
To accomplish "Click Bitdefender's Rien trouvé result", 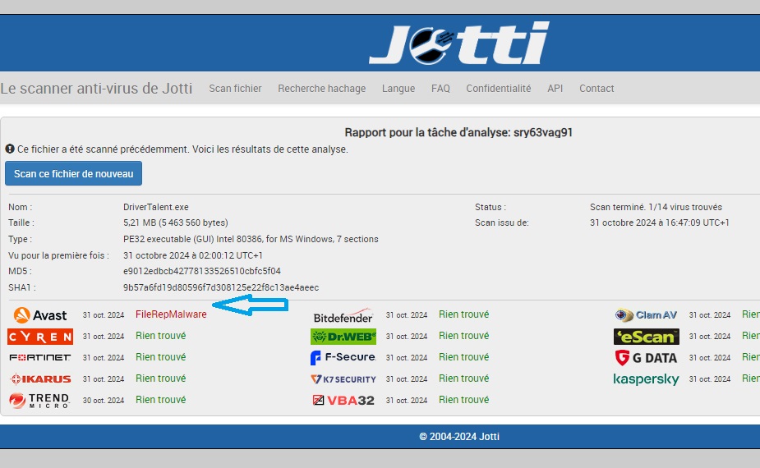I will pyautogui.click(x=464, y=314).
